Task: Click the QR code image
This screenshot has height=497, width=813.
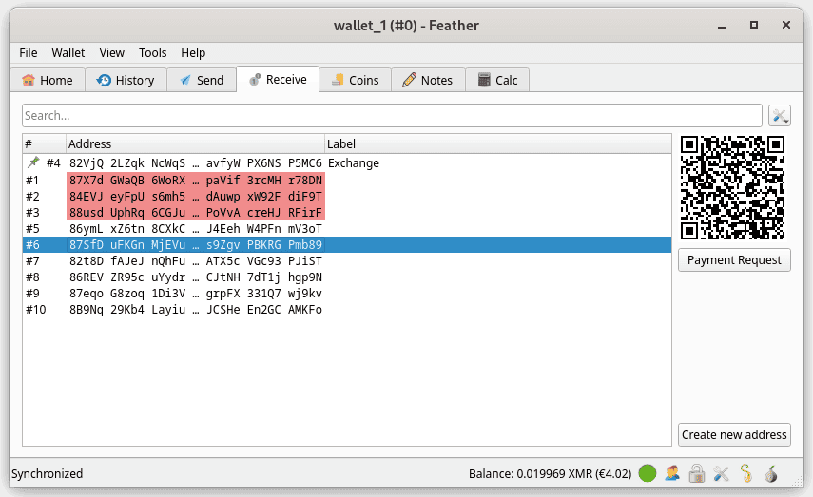Action: pyautogui.click(x=733, y=186)
